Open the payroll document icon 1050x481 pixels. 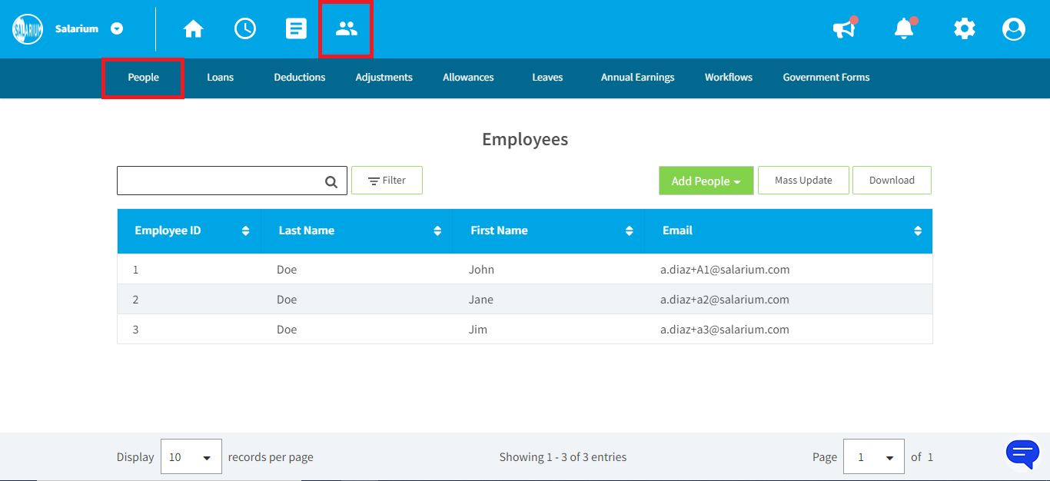tap(296, 29)
